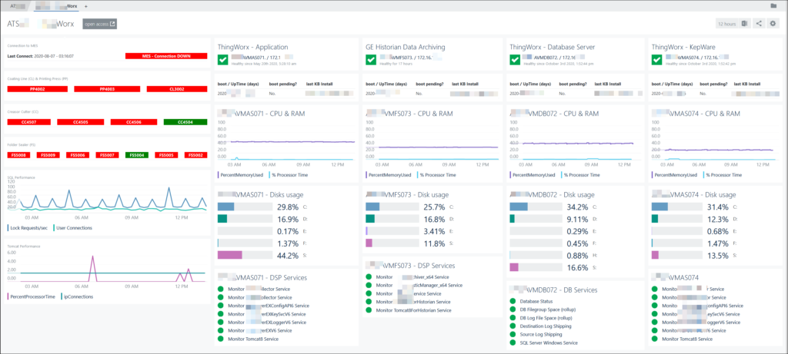Toggle User Connections legend in SQL Performance
This screenshot has height=354, width=788.
pyautogui.click(x=73, y=227)
